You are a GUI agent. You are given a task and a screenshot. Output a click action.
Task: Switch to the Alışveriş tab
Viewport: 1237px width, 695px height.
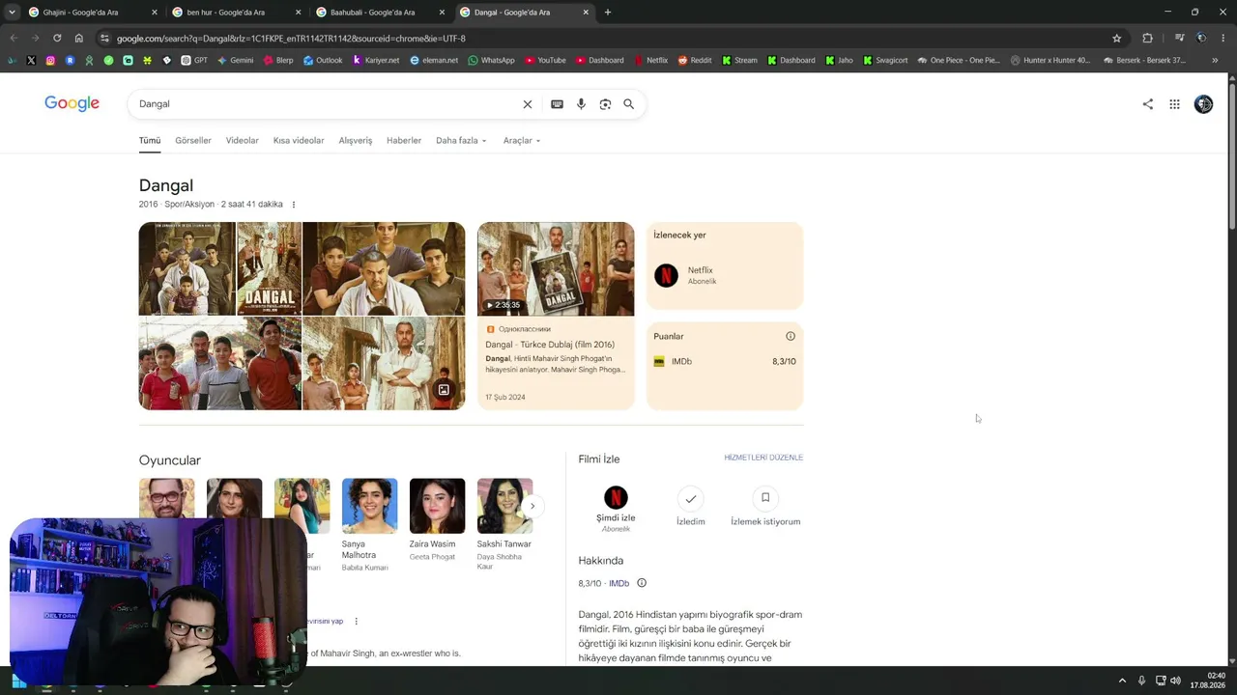click(x=356, y=141)
